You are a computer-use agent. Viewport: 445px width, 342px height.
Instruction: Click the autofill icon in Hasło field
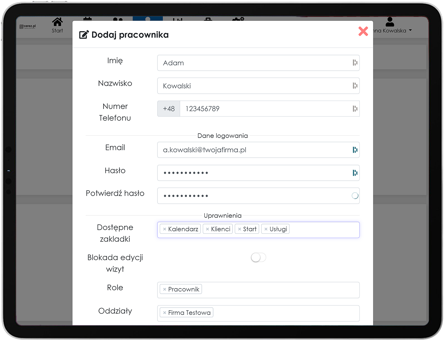[x=355, y=173]
